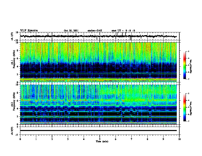Click the ch.1 frequency axis "8" tick label

tap(18, 50)
